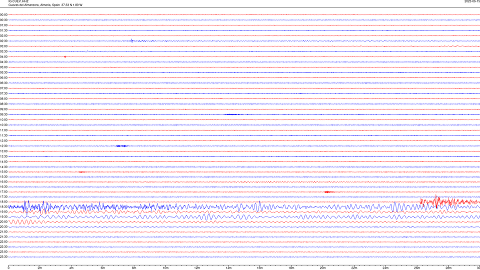
Task: Click the '03:00' time label
Action: (3, 46)
